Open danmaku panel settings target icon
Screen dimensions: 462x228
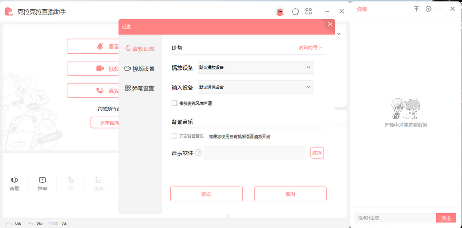click(x=429, y=9)
